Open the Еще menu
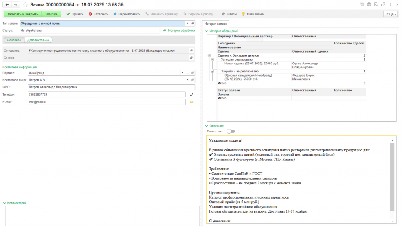Screen dimensions: 403x228 390,14
